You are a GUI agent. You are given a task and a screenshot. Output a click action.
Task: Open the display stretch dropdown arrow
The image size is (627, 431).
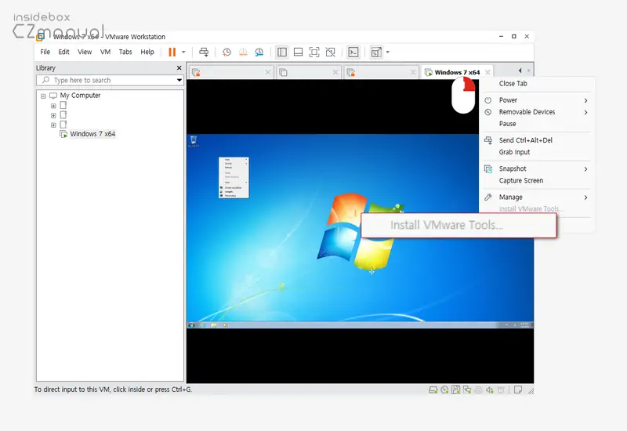(387, 52)
